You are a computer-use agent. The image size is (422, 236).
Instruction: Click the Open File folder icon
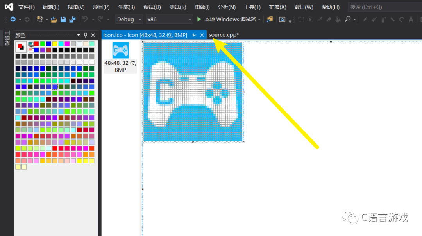click(x=54, y=20)
